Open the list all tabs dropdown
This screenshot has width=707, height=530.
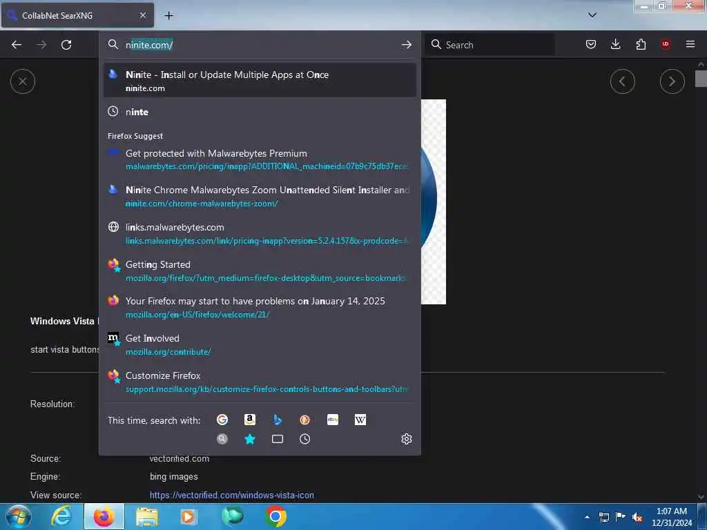click(592, 15)
